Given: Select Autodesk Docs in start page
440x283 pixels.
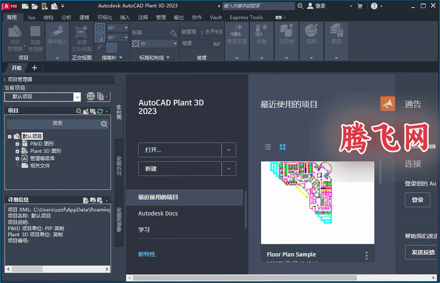Looking at the screenshot, I should [158, 214].
